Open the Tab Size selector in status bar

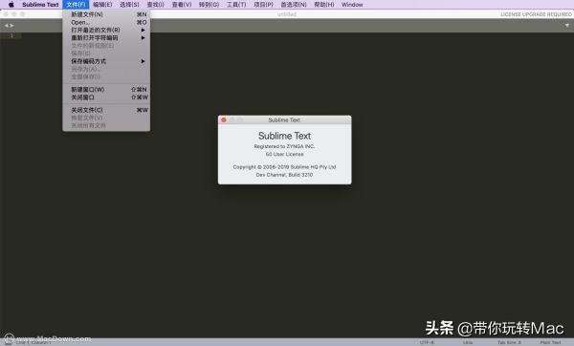click(x=509, y=342)
